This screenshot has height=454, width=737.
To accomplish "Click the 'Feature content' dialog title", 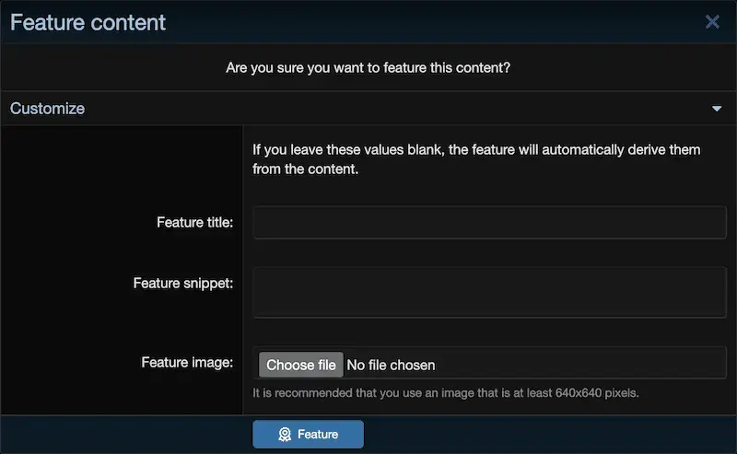I will pos(88,22).
